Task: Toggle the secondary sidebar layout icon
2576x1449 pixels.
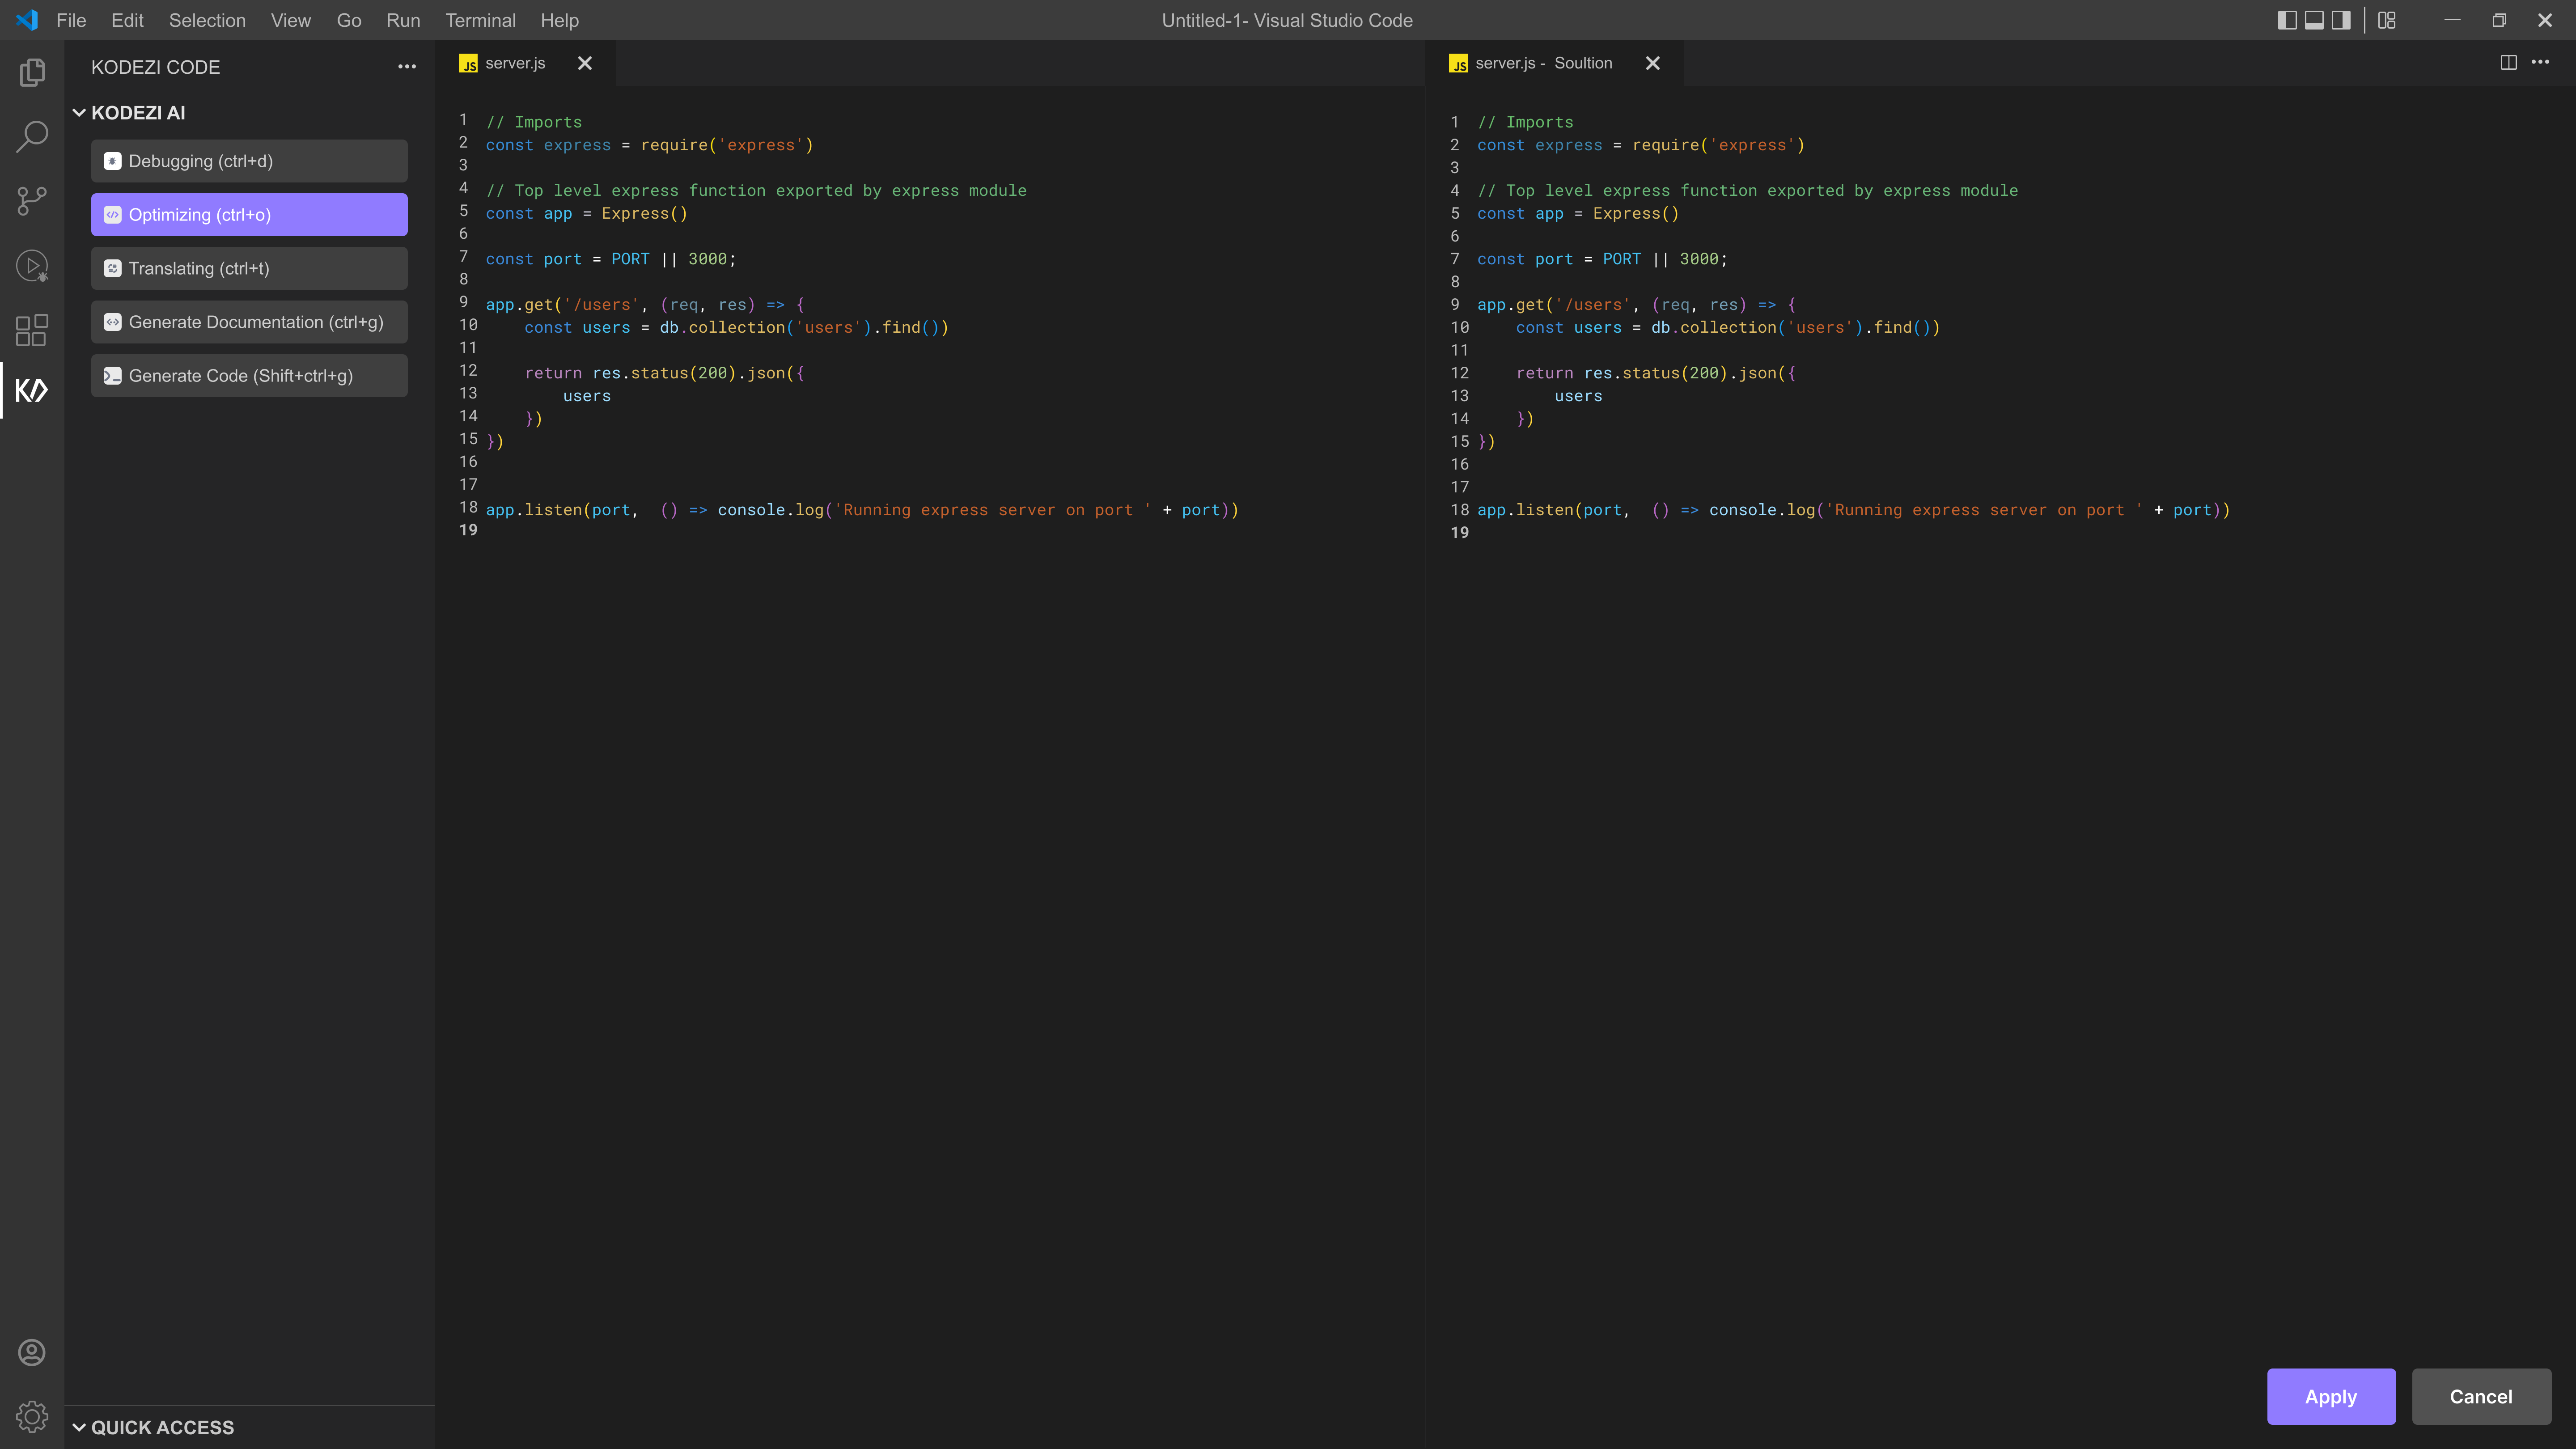Action: click(2341, 20)
